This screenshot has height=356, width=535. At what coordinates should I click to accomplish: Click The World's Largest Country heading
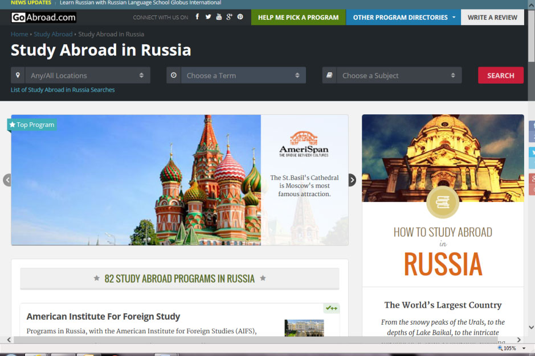(443, 305)
